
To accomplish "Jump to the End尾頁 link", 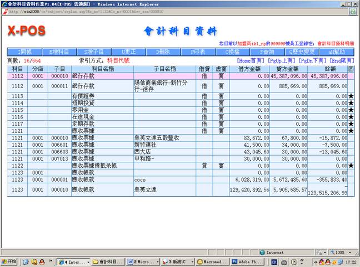I will [x=342, y=60].
